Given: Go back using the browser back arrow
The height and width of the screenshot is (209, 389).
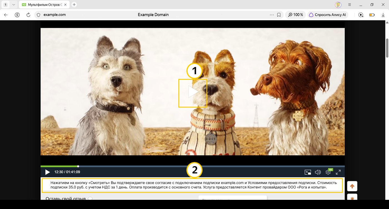Looking at the screenshot, I should [x=6, y=15].
